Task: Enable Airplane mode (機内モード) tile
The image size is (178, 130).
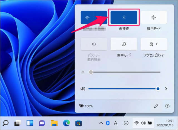Action: coord(154,17)
